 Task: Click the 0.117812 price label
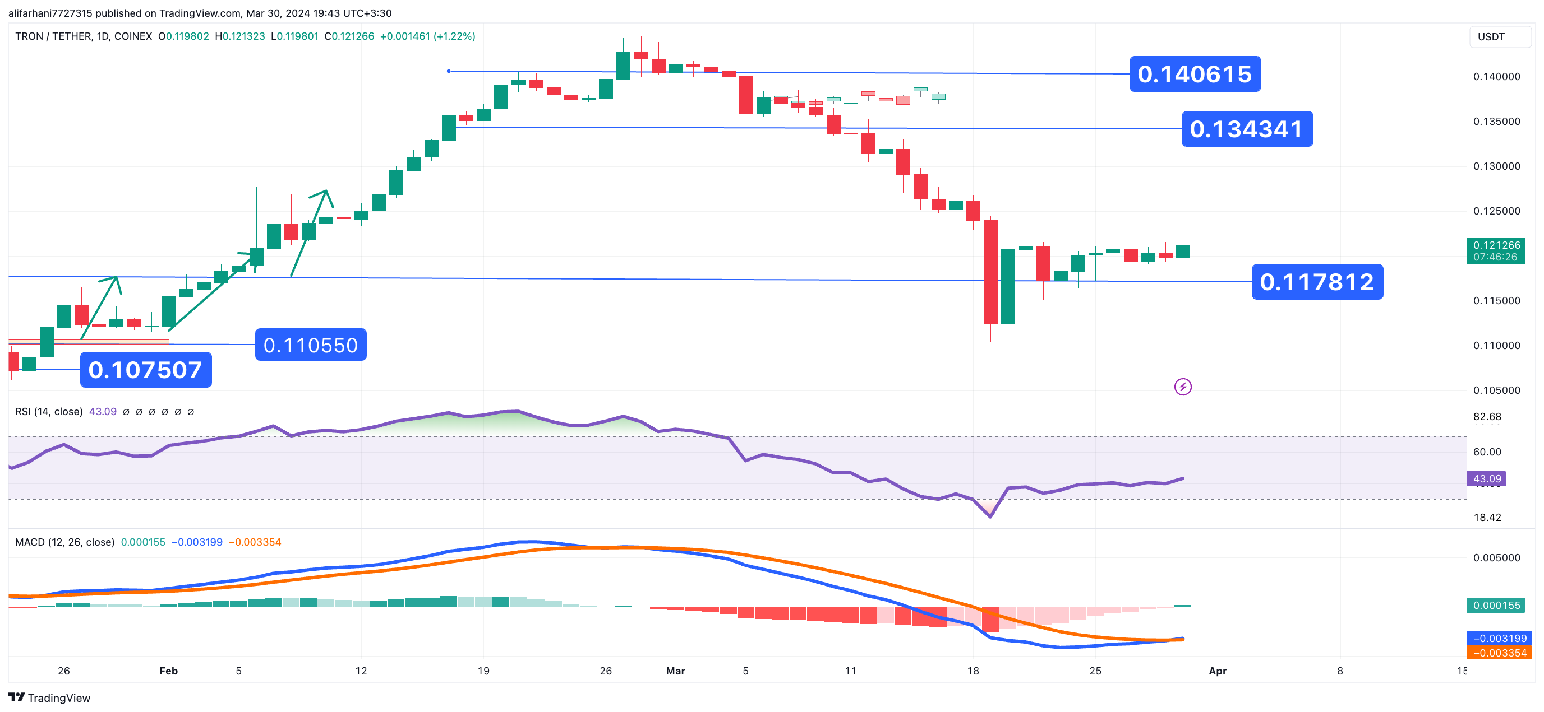pyautogui.click(x=1317, y=282)
